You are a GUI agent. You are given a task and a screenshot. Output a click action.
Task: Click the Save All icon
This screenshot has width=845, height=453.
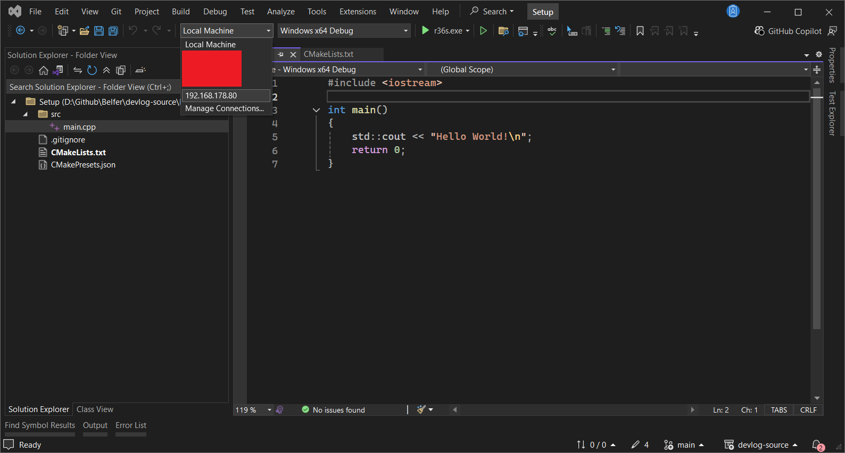coord(113,31)
